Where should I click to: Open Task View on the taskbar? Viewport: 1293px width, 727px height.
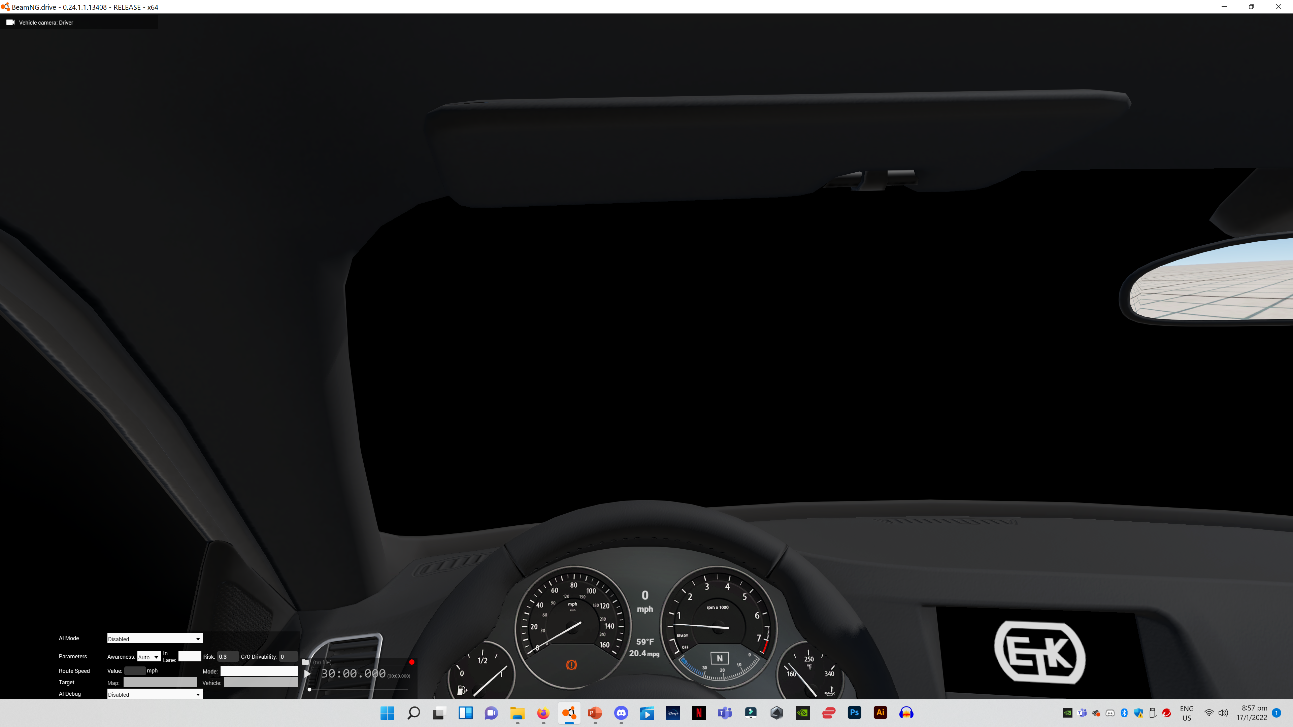click(439, 713)
